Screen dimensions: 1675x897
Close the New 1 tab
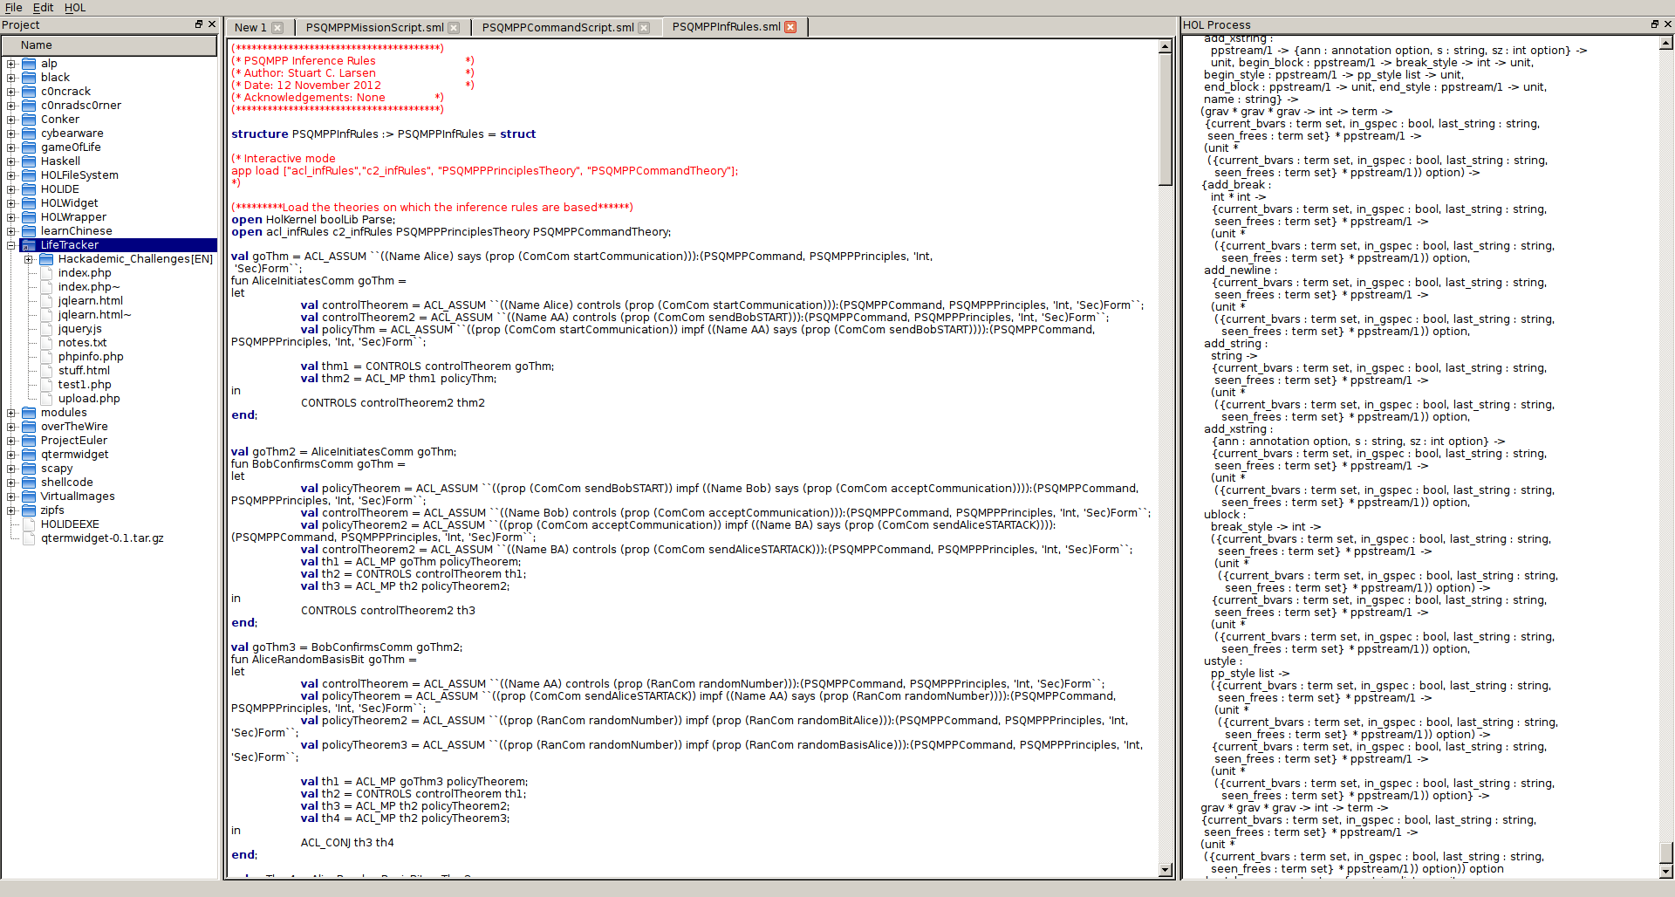(x=277, y=28)
